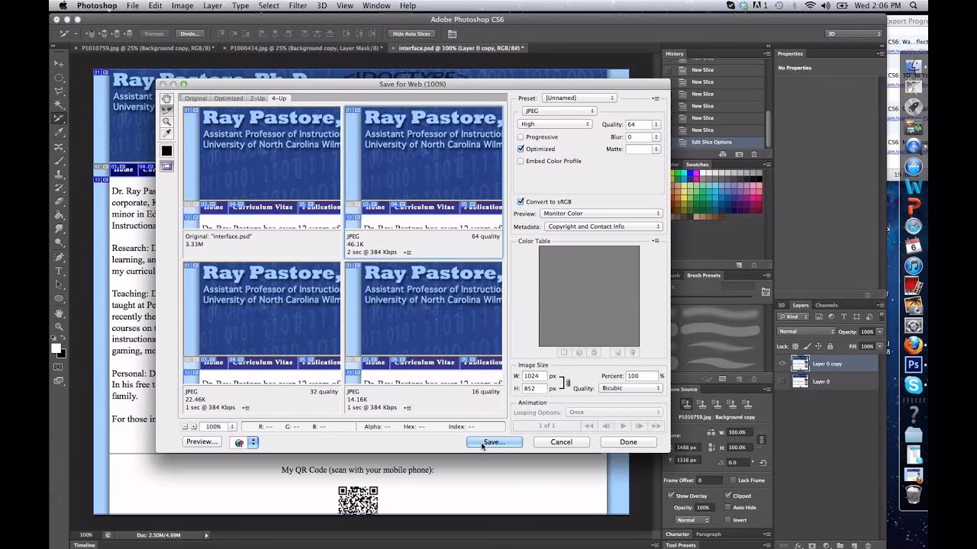
Task: Click the Toggle Slices Visibility icon
Action: (x=166, y=166)
